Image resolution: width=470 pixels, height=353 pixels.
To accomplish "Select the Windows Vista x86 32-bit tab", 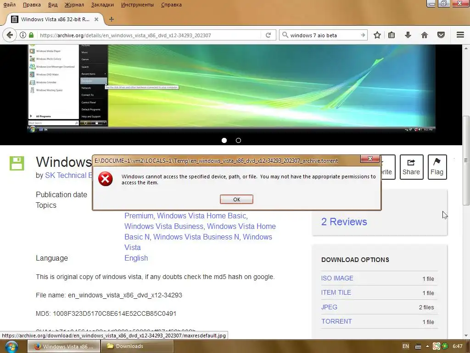I will (x=55, y=19).
